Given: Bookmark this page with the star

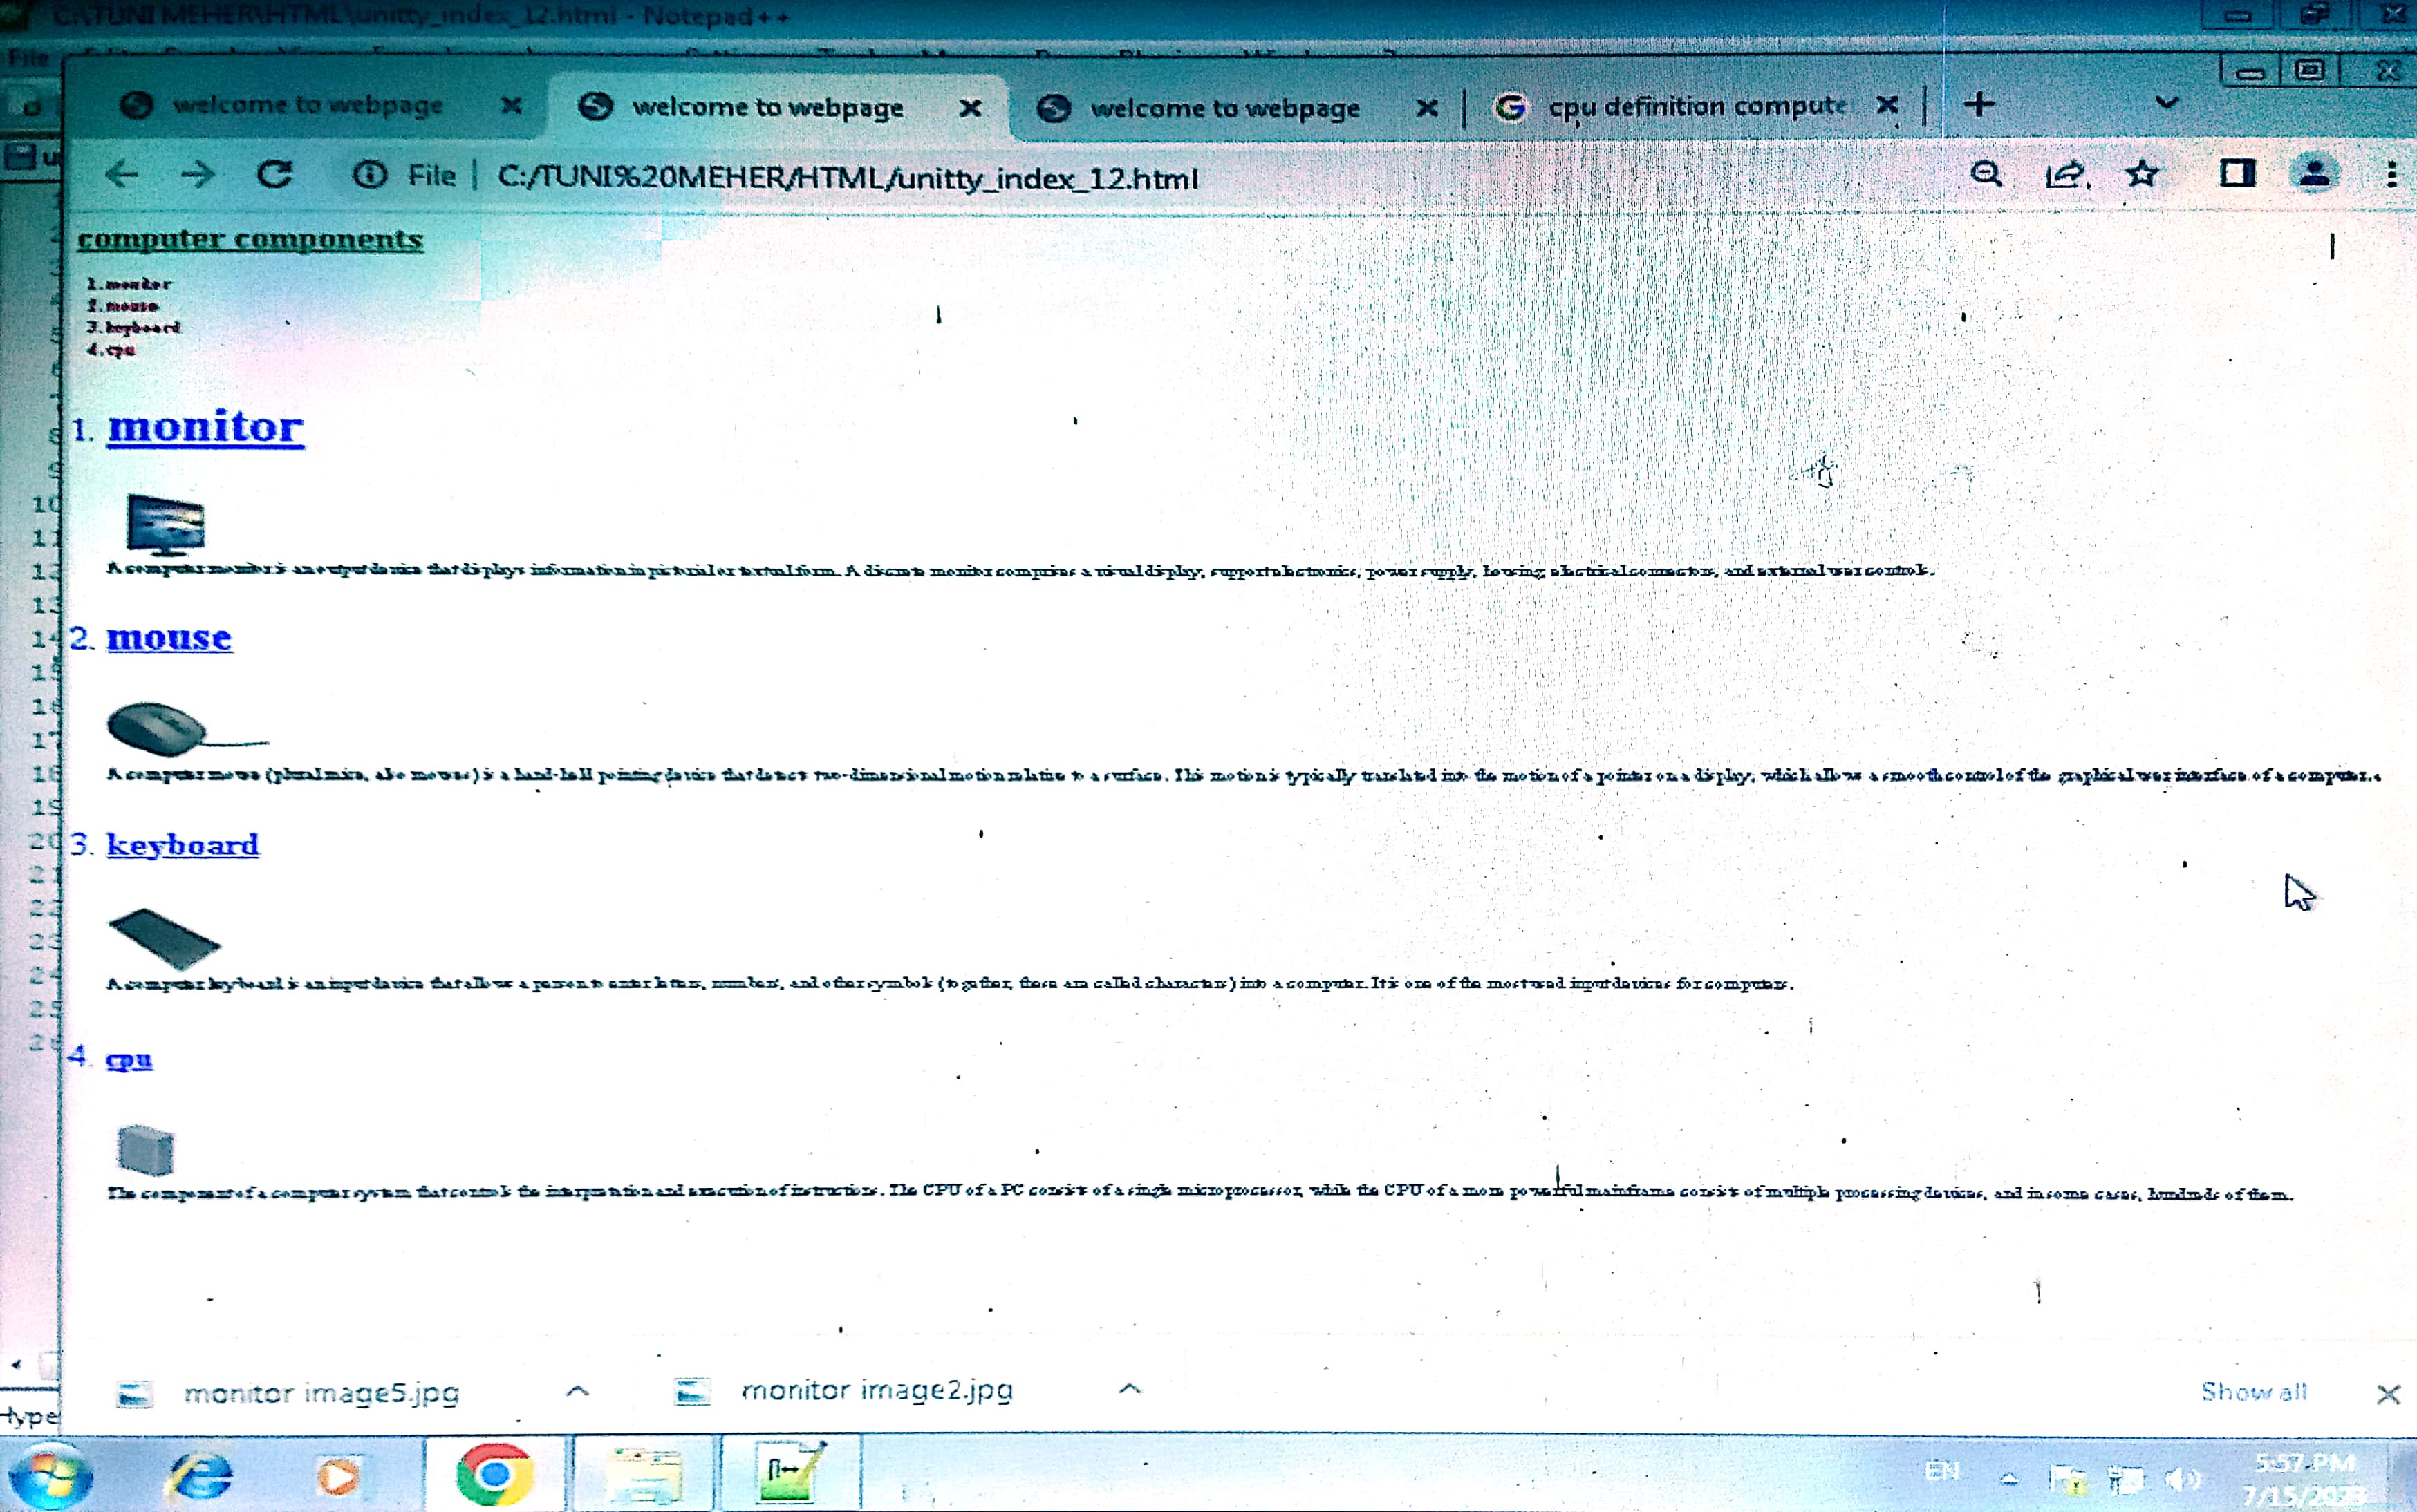Looking at the screenshot, I should (2142, 175).
